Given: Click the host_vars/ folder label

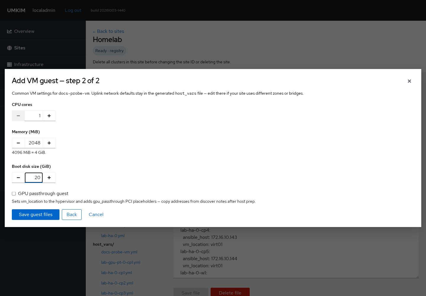Looking at the screenshot, I should click(x=103, y=244).
